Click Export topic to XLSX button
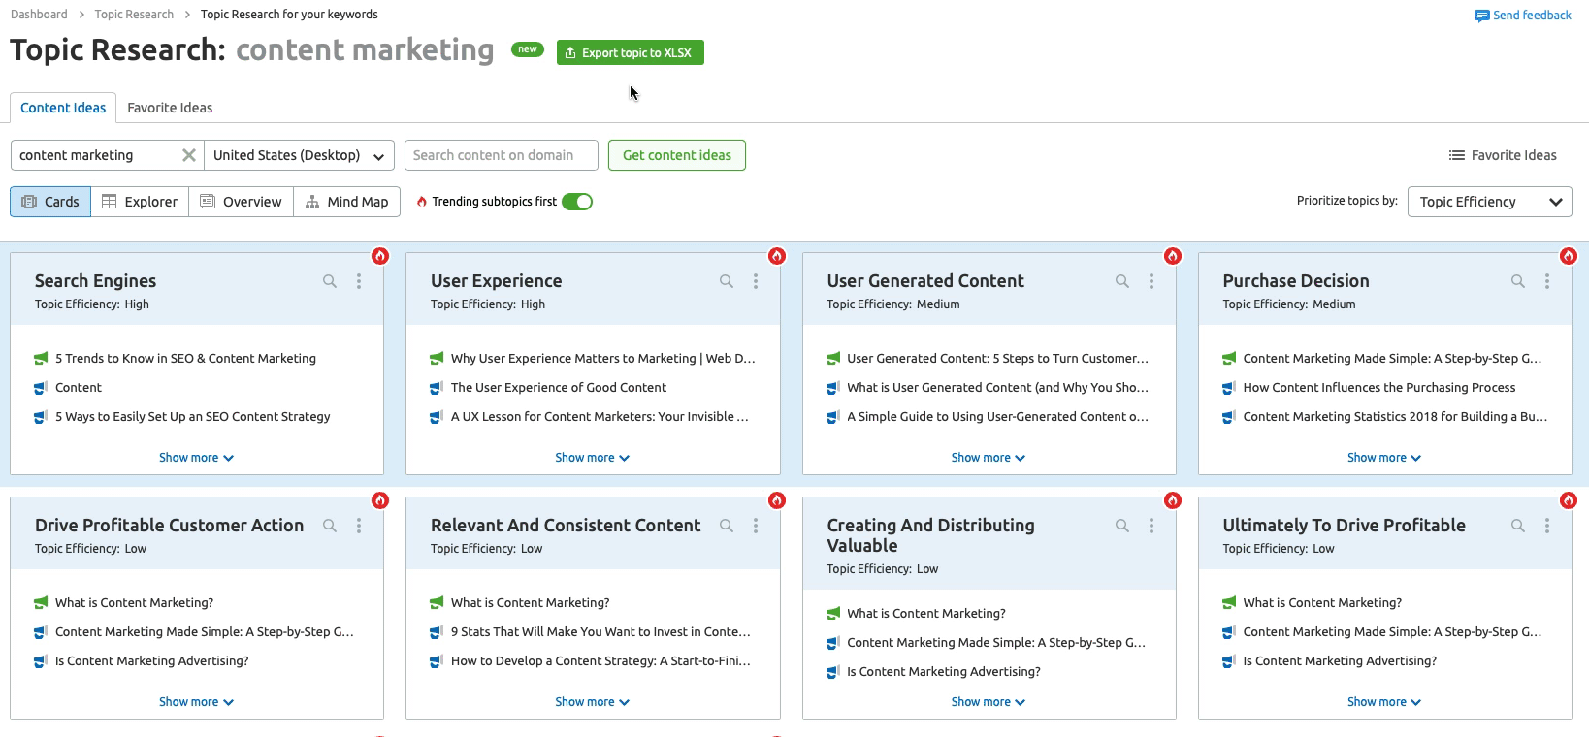1589x737 pixels. pos(630,52)
